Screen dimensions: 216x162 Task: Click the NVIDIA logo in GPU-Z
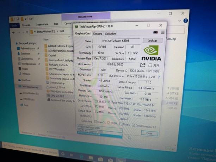pos(151,53)
